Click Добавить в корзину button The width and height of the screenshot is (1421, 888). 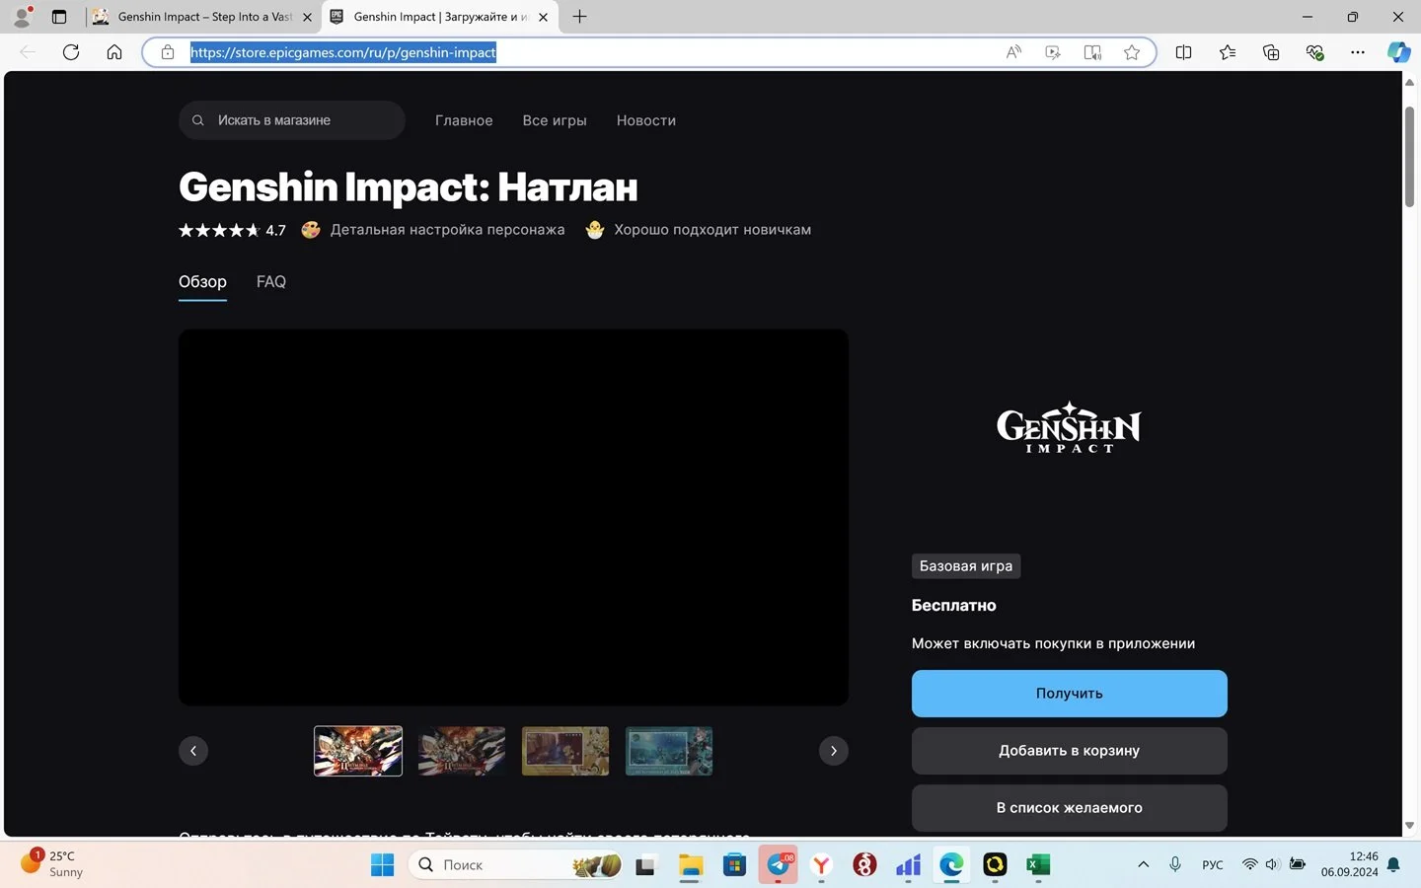(x=1070, y=751)
